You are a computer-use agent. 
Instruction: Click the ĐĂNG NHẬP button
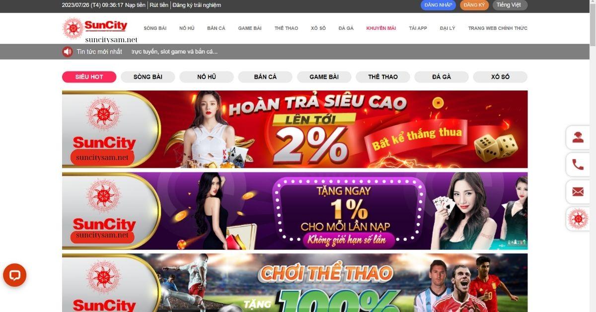click(439, 5)
